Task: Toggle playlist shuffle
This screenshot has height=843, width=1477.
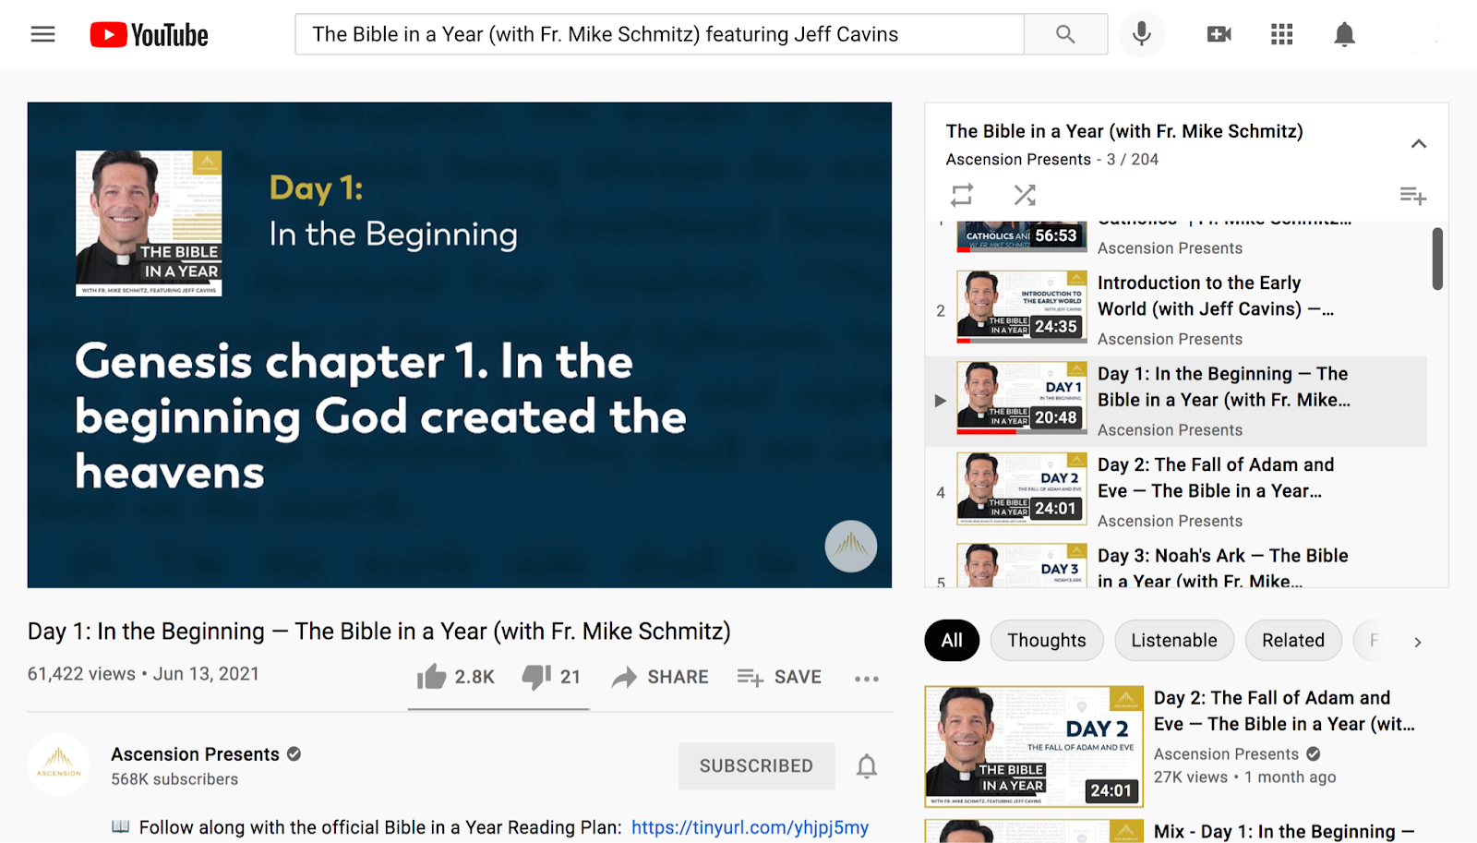Action: (x=1025, y=195)
